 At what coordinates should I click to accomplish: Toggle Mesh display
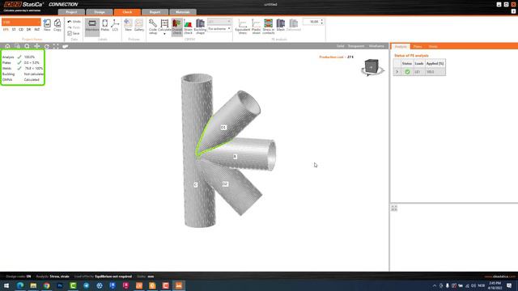[x=281, y=25]
